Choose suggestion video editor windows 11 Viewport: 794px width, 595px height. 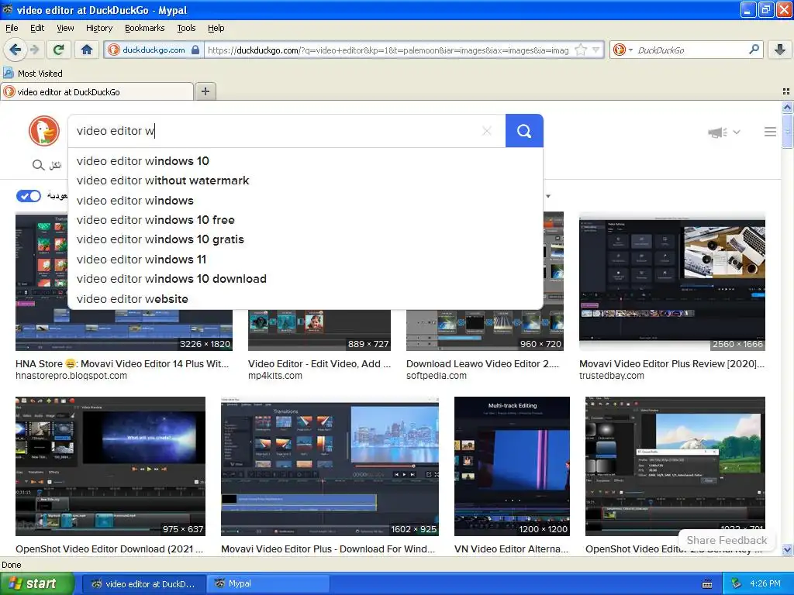[x=306, y=259]
